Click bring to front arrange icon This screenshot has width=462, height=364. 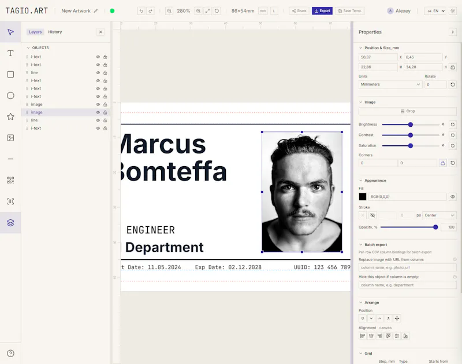pyautogui.click(x=388, y=318)
